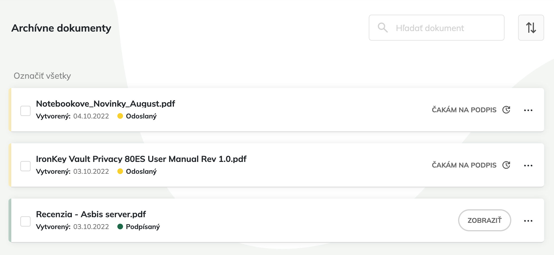The height and width of the screenshot is (255, 554).
Task: Open IronKey Vault Privacy 80ES User Manual title
Action: [x=141, y=159]
